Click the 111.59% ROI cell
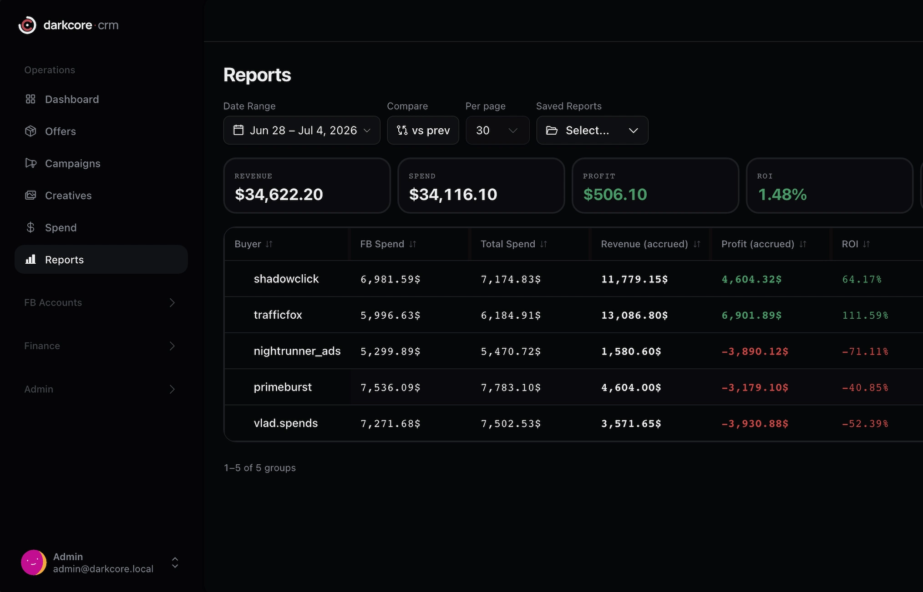 (x=865, y=315)
